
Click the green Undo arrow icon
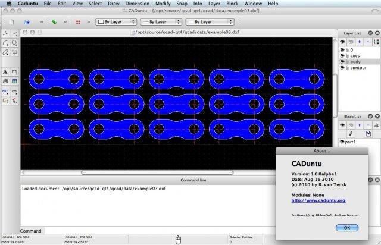54,22
